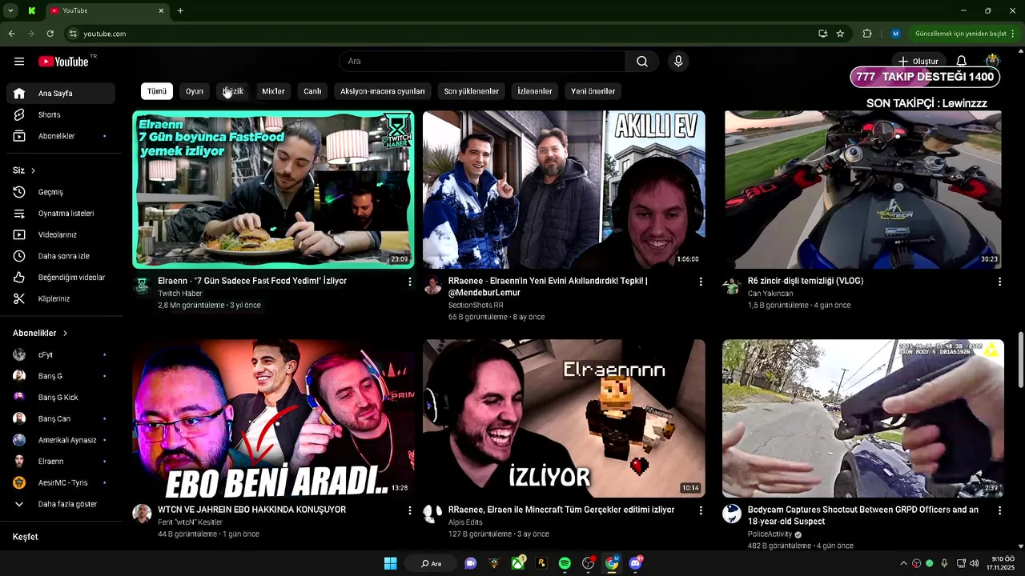Click the search magnifier button

(x=642, y=62)
